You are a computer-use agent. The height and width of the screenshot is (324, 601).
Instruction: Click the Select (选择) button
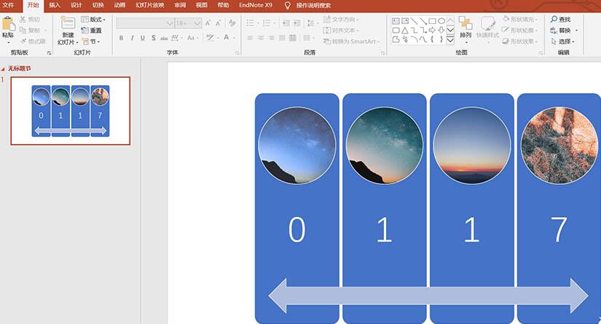563,42
